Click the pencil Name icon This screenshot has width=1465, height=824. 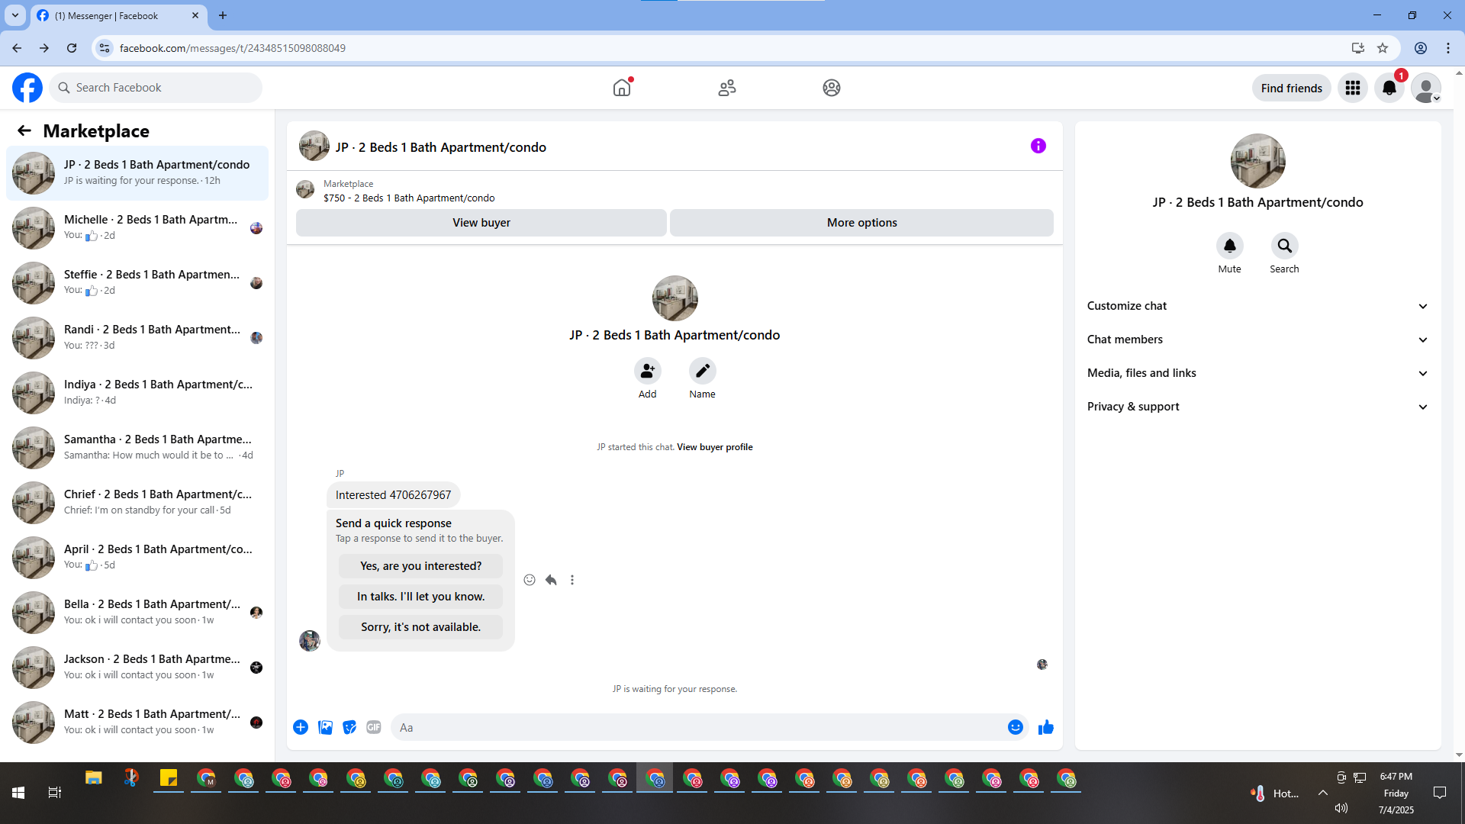pyautogui.click(x=702, y=371)
